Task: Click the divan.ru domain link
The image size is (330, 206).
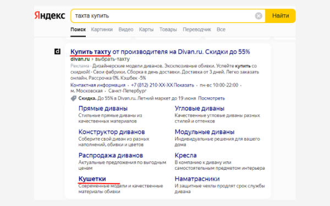Action: coord(80,59)
